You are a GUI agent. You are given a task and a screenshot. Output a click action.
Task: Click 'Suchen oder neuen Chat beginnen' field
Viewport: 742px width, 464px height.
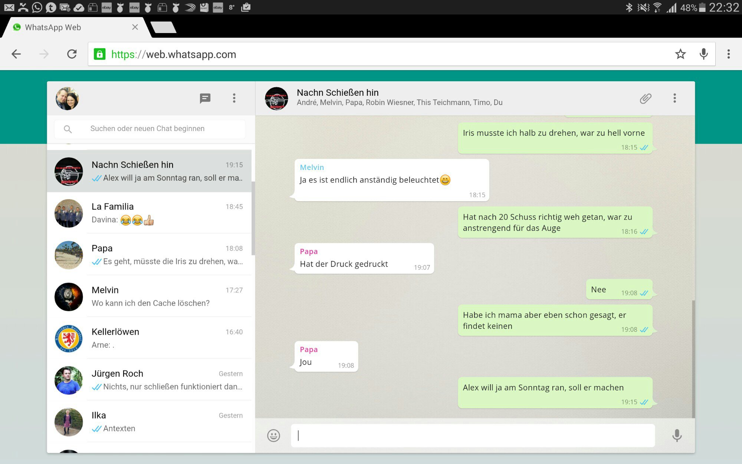(x=150, y=128)
